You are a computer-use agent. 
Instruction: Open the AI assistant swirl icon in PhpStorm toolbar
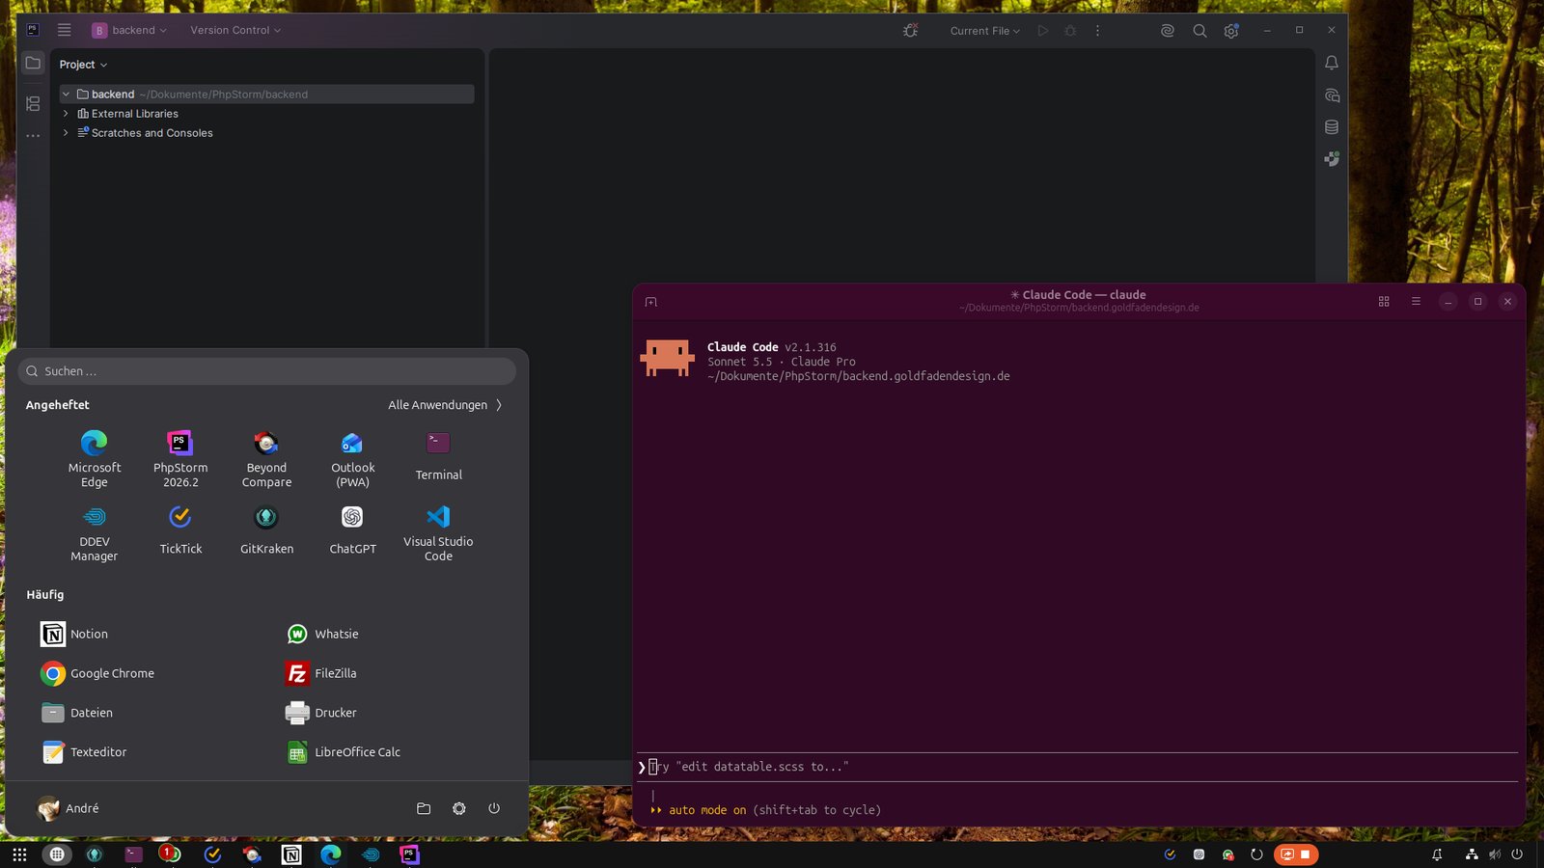1168,31
